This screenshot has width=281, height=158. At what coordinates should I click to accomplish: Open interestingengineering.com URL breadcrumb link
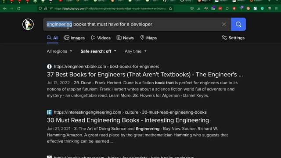(x=130, y=112)
